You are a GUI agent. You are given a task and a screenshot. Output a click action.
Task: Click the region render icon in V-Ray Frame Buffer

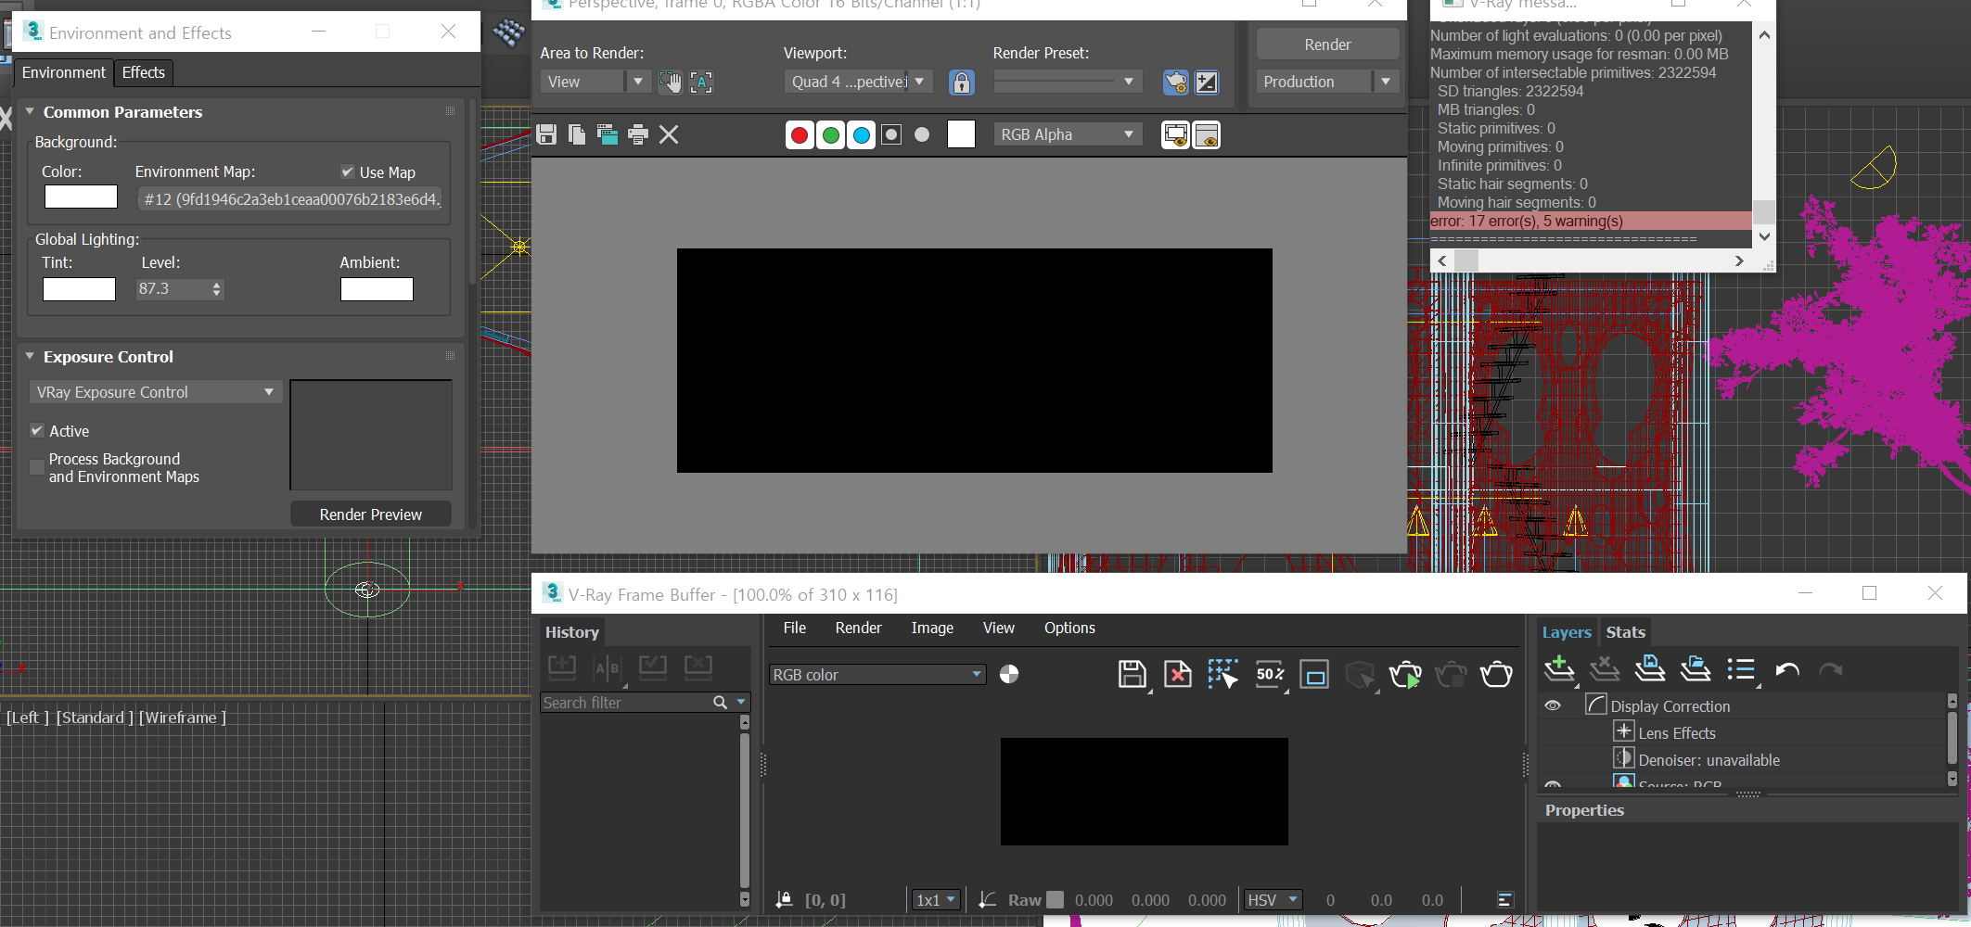coord(1222,674)
